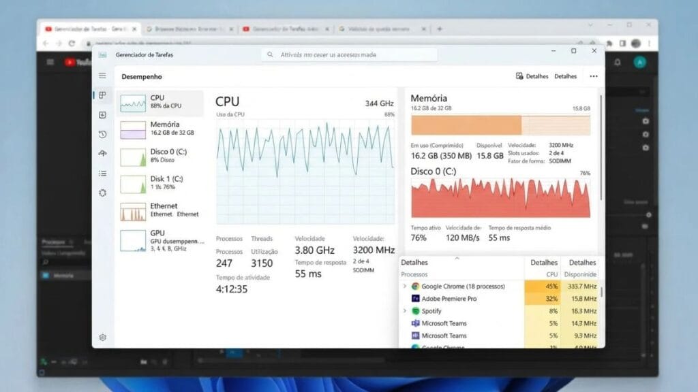
Task: Open the browser profile avatar
Action: (636, 43)
